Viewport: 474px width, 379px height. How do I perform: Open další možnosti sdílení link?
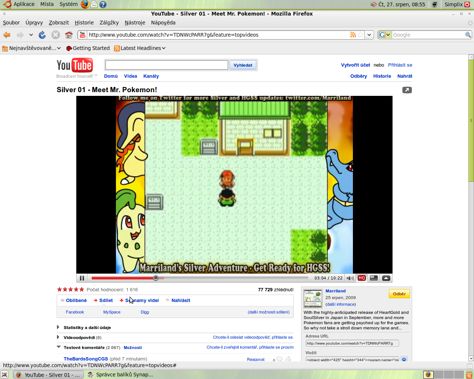(x=269, y=312)
